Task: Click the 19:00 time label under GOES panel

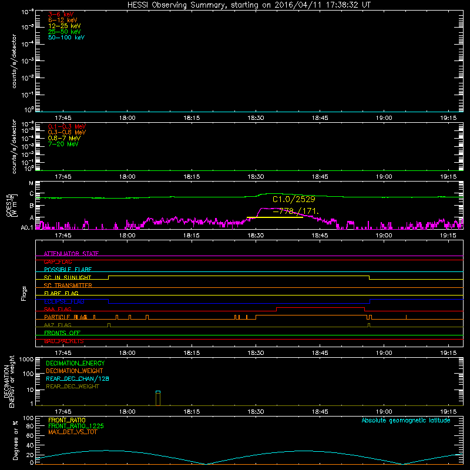Action: tap(384, 236)
